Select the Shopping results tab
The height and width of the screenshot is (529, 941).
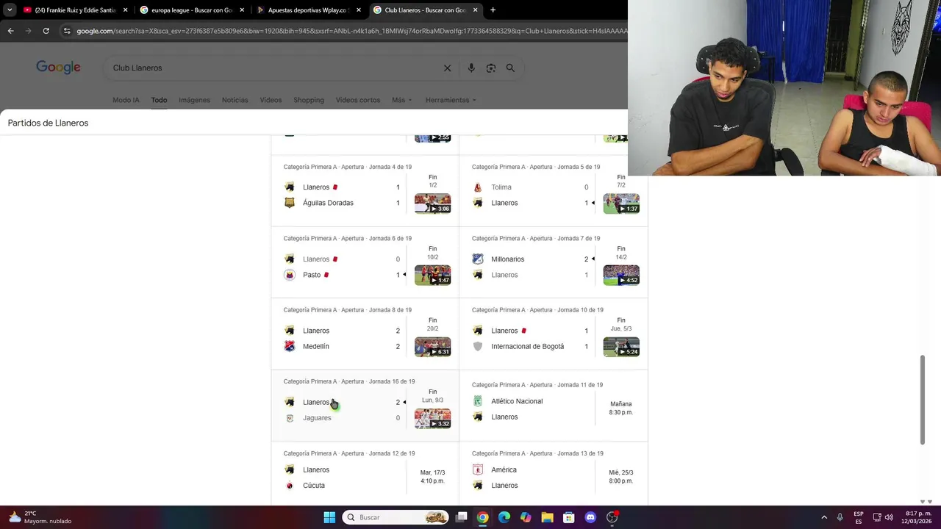pos(308,100)
